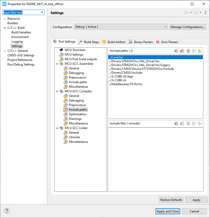Select Include paths under MCU GCC Assembler
Viewport: 210px width, 218px height.
(x=78, y=82)
